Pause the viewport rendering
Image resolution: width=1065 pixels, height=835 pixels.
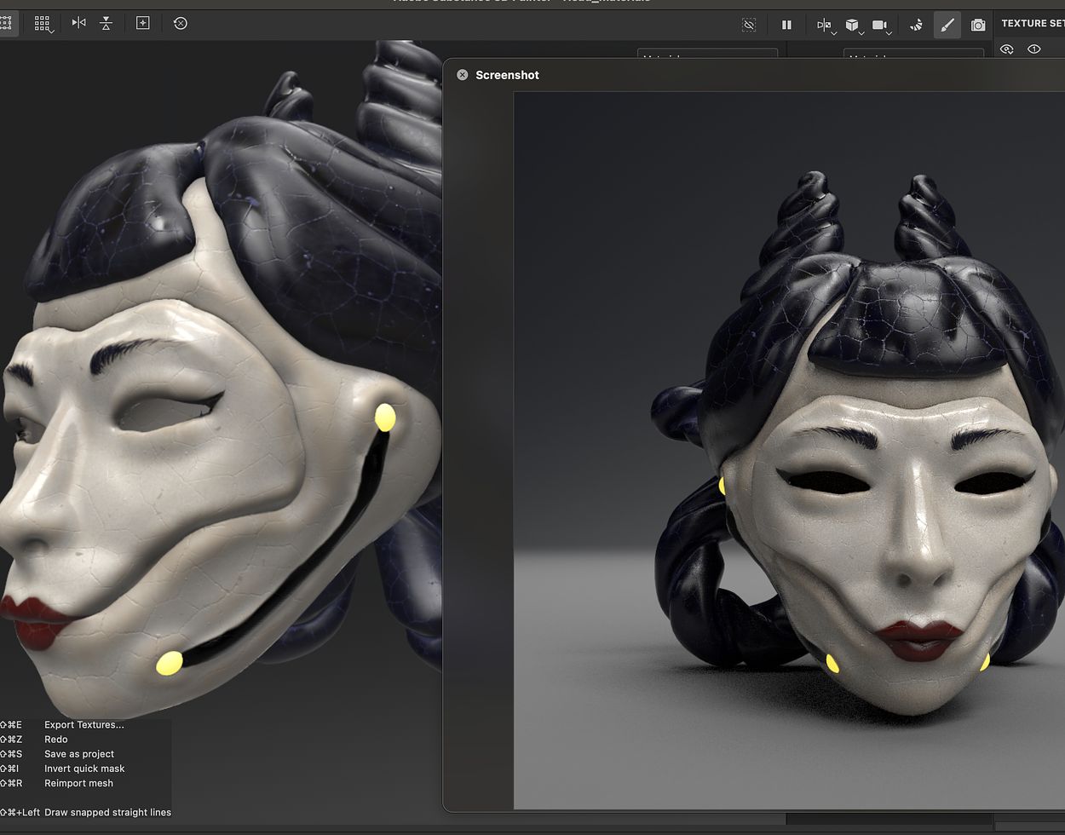pyautogui.click(x=786, y=25)
